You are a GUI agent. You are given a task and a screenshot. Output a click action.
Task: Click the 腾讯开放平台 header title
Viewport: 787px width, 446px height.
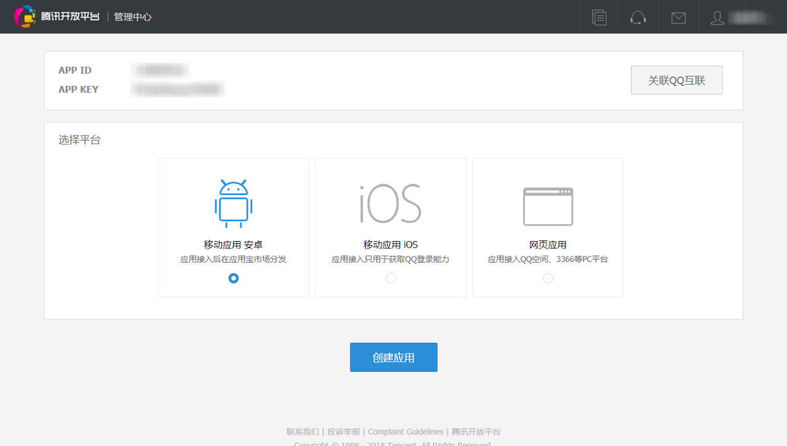pyautogui.click(x=70, y=17)
